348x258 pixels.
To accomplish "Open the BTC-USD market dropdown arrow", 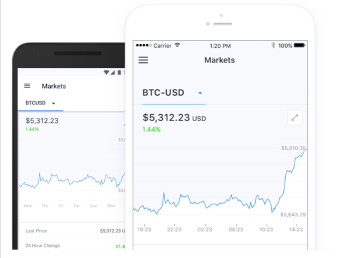I will pyautogui.click(x=200, y=93).
